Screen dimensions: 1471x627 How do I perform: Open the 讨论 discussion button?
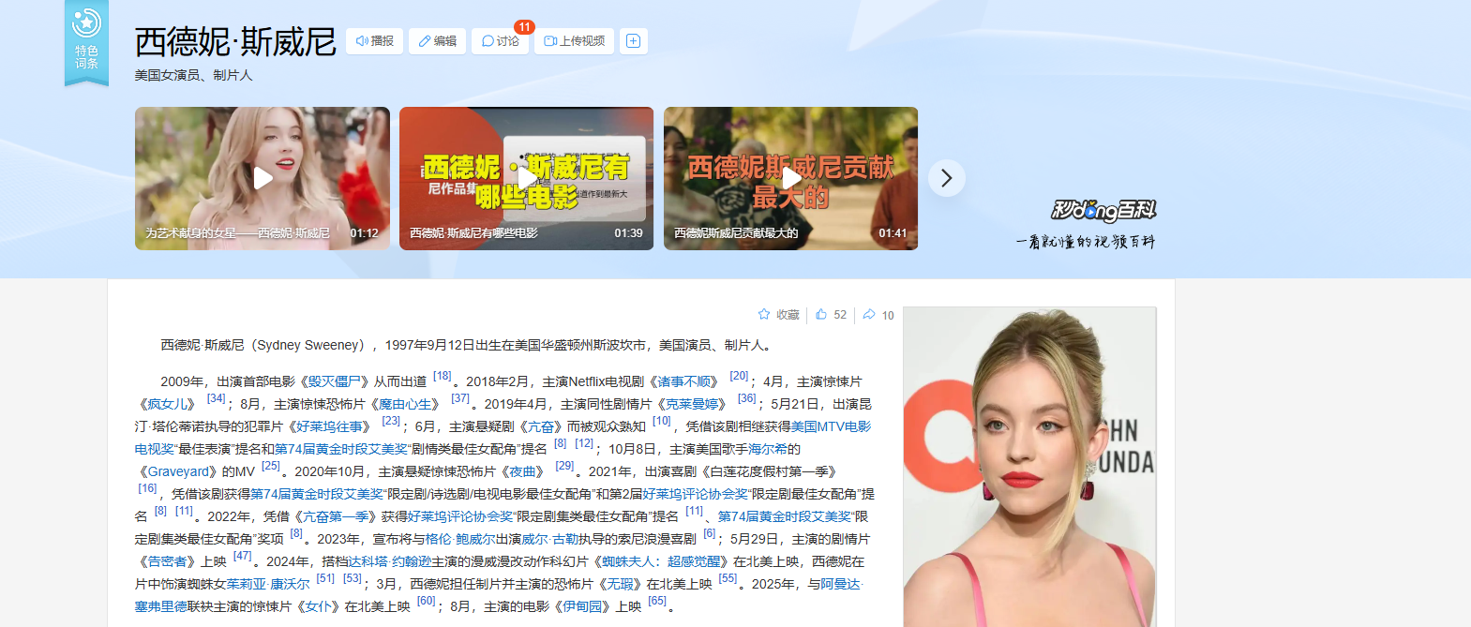[500, 41]
